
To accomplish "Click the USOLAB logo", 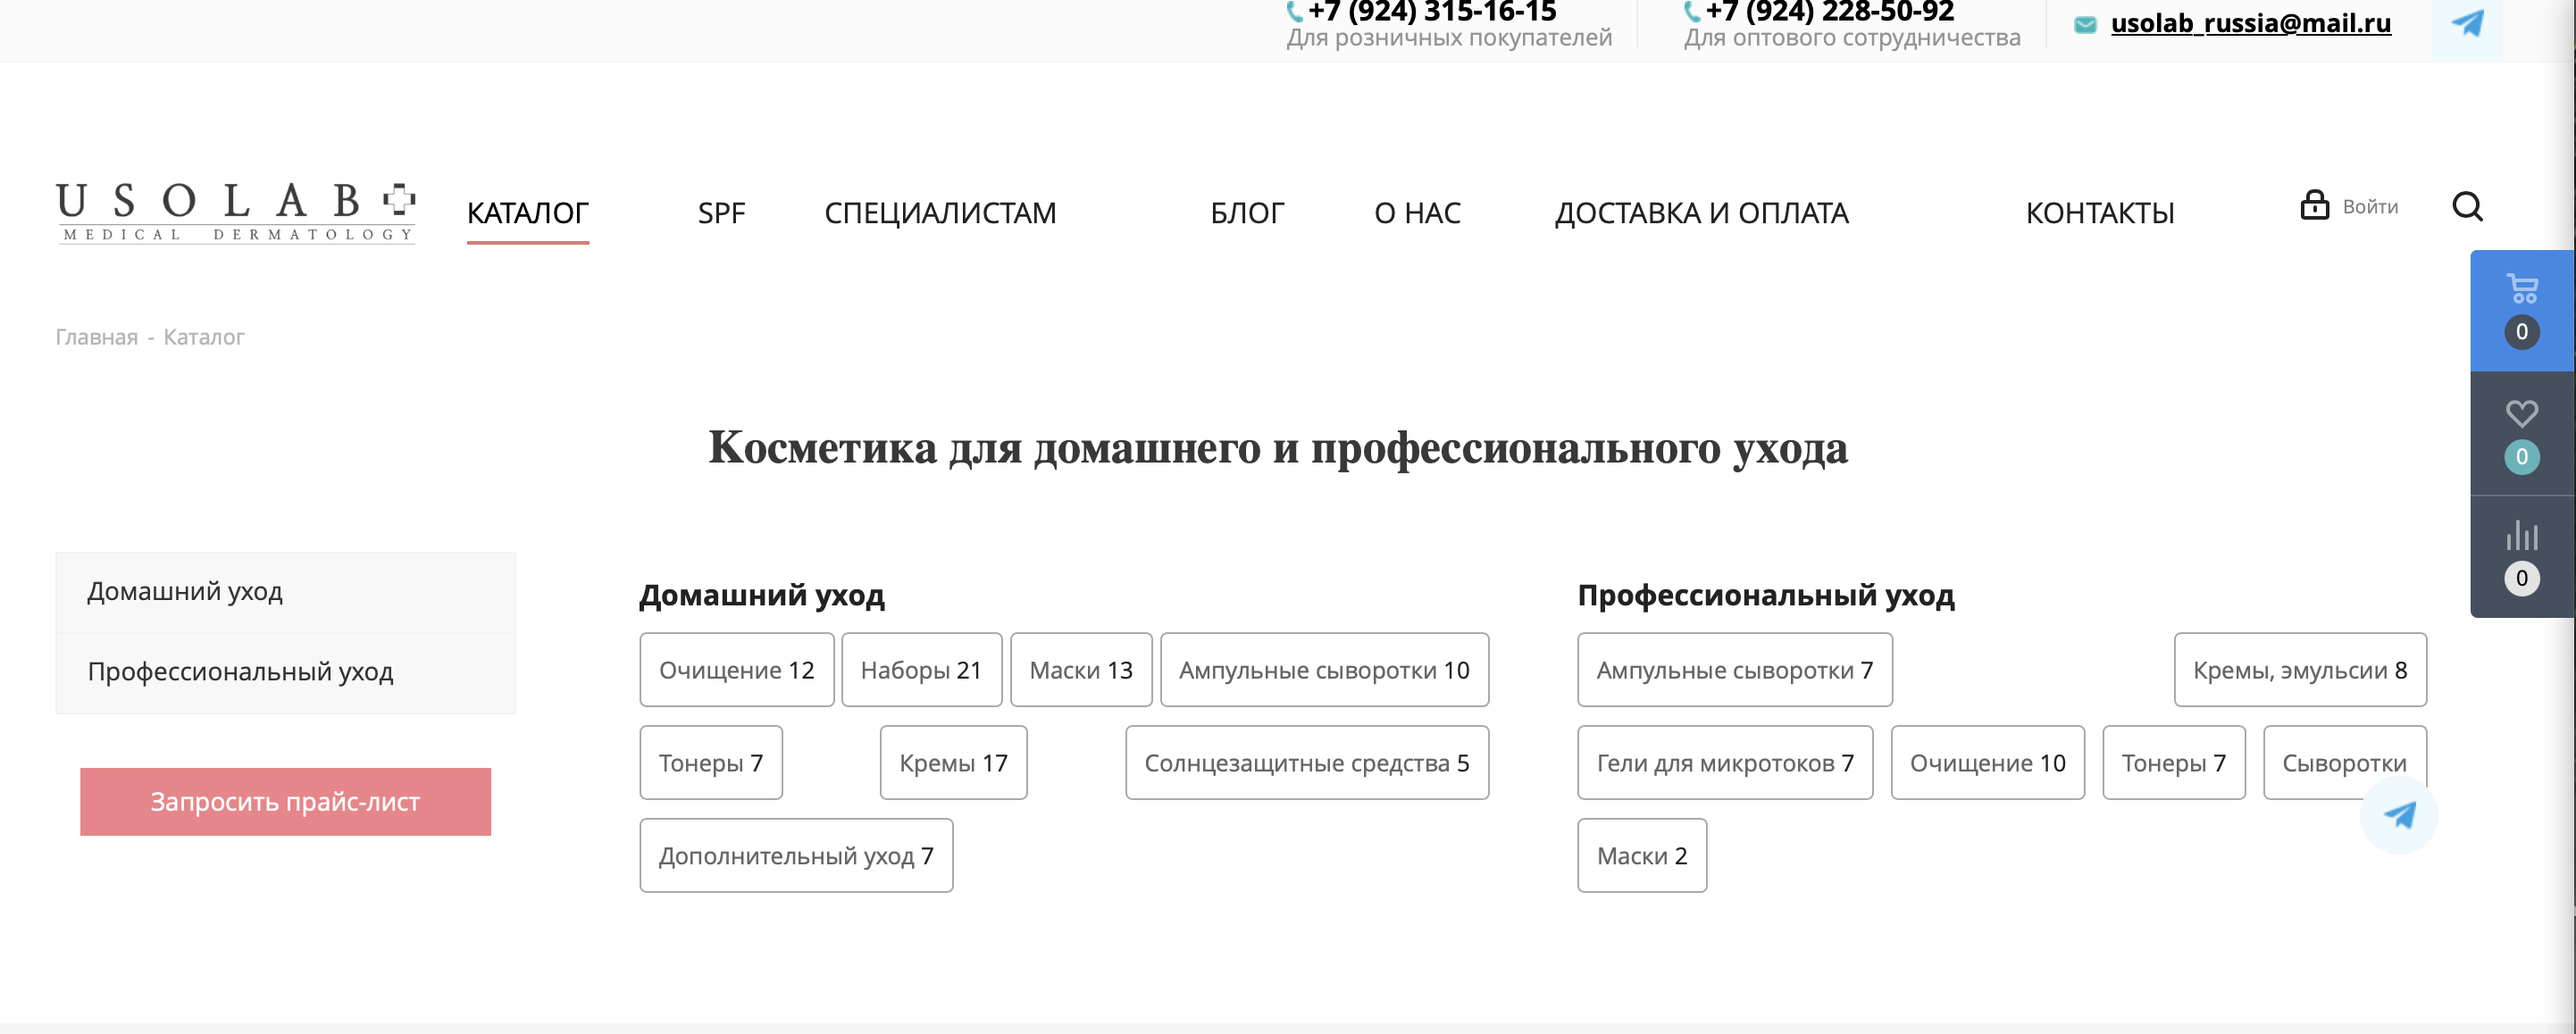I will coord(236,212).
